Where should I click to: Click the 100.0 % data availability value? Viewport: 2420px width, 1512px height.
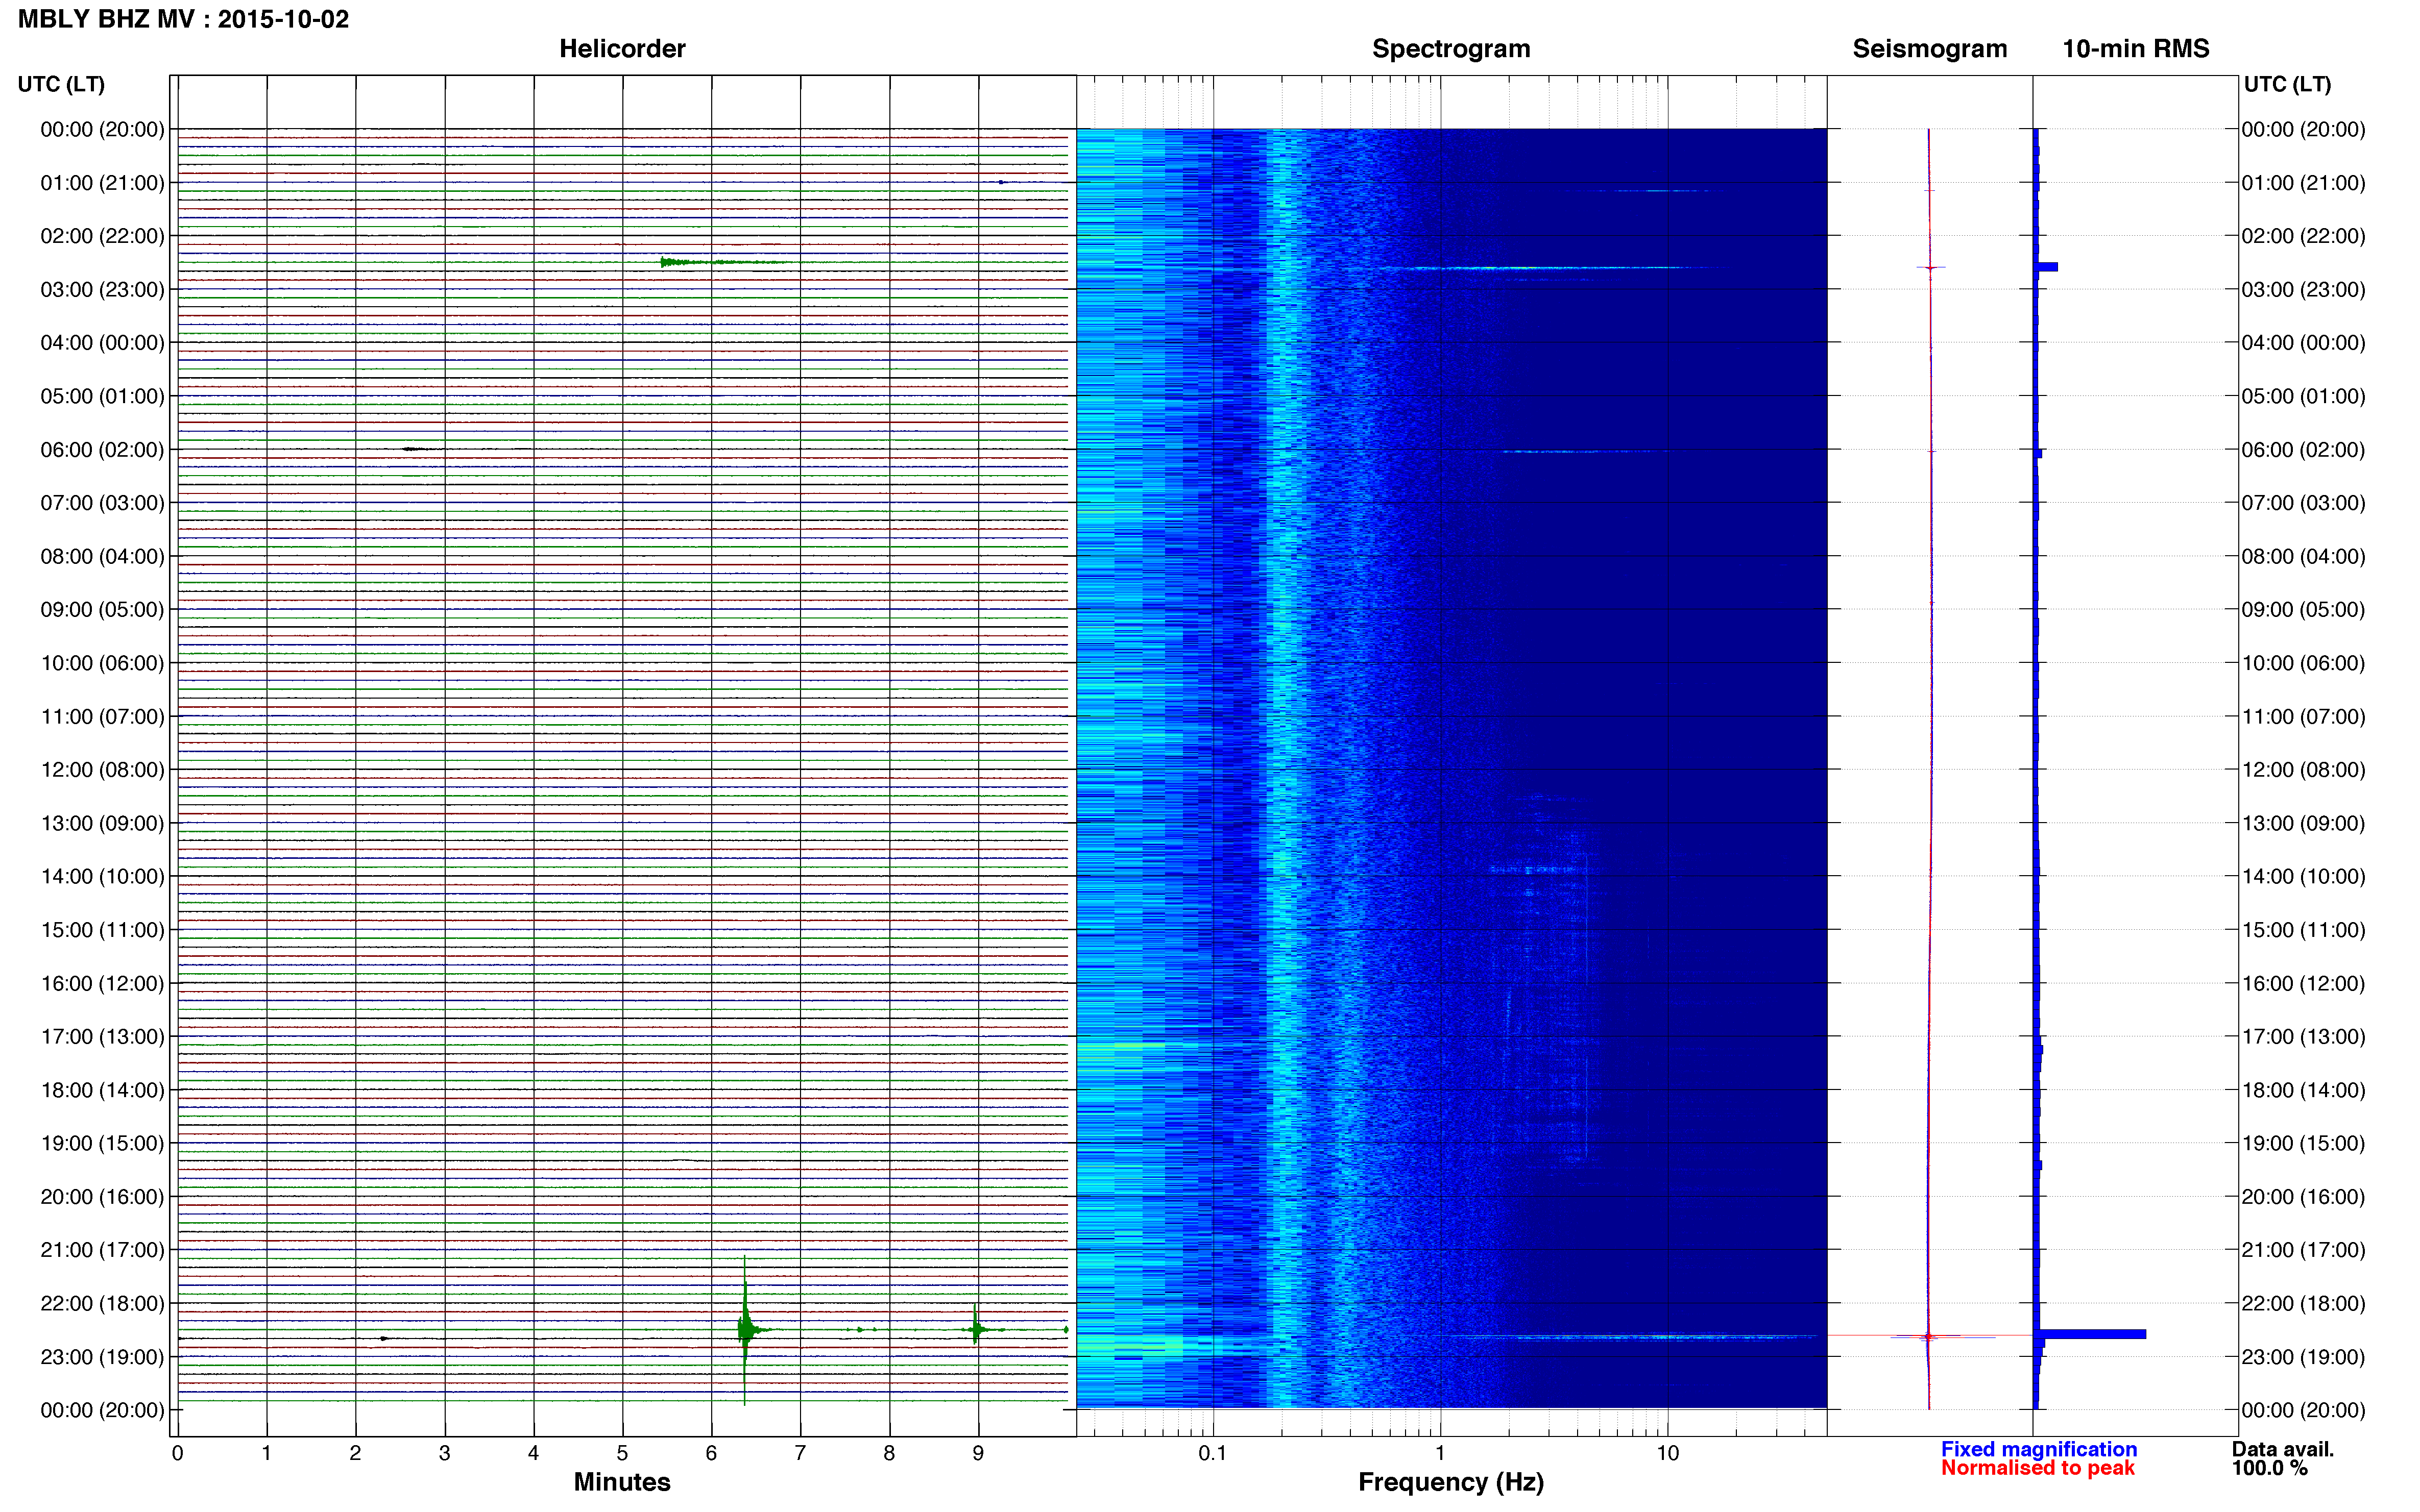2269,1468
